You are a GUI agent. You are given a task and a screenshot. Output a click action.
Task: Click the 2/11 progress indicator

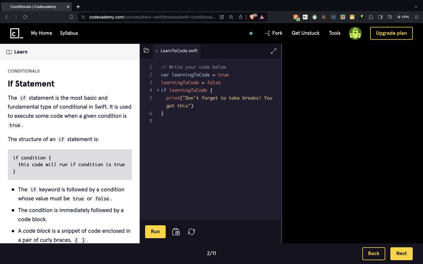coord(211,253)
